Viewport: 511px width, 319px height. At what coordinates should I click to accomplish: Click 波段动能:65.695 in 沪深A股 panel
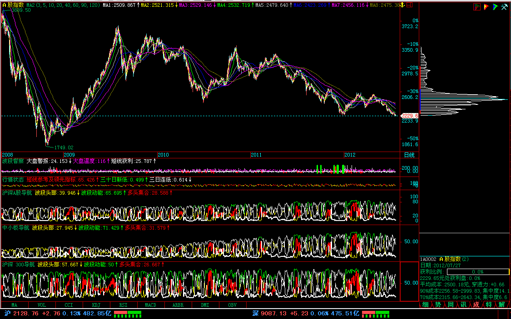(102, 193)
